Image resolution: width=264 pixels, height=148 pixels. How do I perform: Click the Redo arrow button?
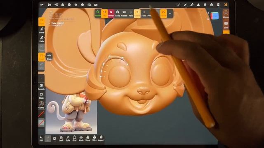[x=48, y=139]
